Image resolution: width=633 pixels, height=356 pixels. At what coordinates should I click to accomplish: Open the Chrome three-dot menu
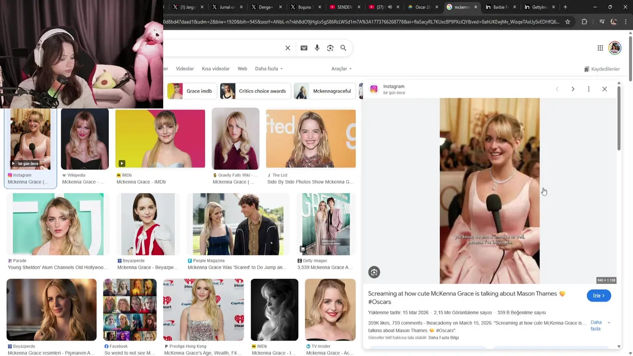(x=626, y=22)
